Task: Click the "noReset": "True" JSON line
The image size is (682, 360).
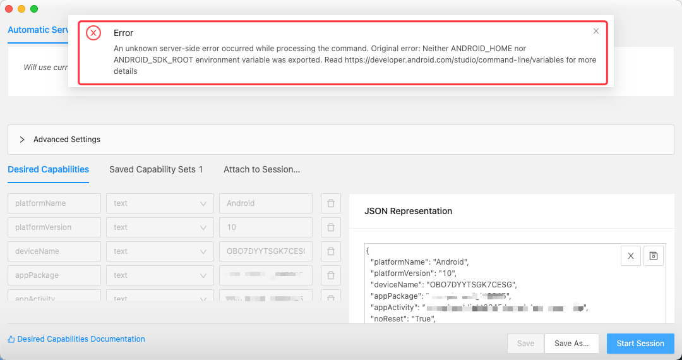Action: pyautogui.click(x=403, y=319)
